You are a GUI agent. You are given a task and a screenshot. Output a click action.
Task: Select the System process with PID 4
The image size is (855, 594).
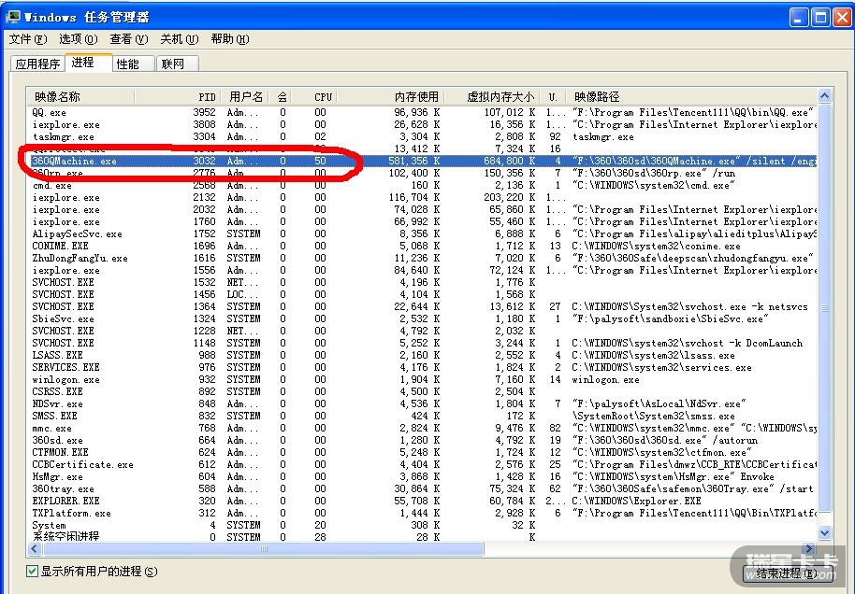point(422,525)
